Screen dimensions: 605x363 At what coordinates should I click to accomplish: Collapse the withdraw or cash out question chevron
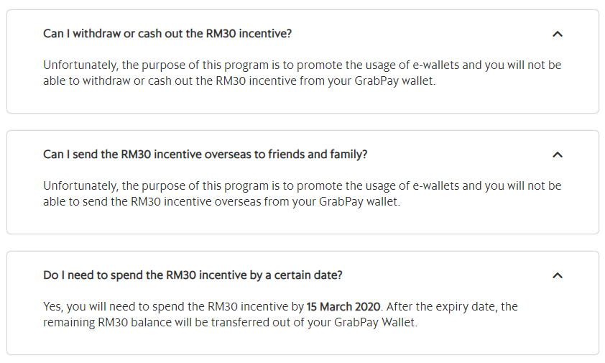[558, 34]
